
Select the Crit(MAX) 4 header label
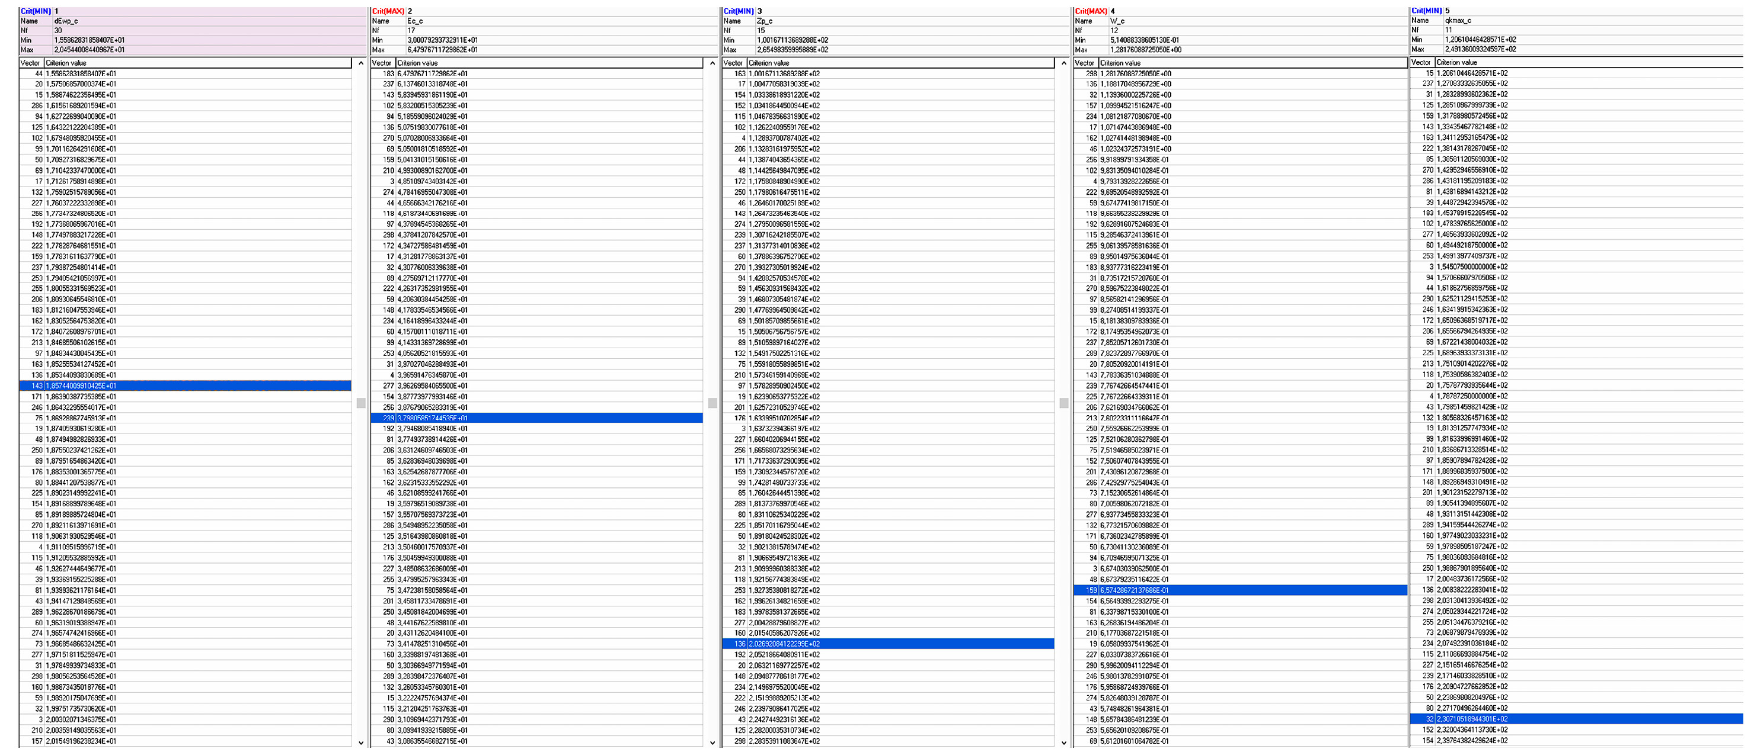1091,11
